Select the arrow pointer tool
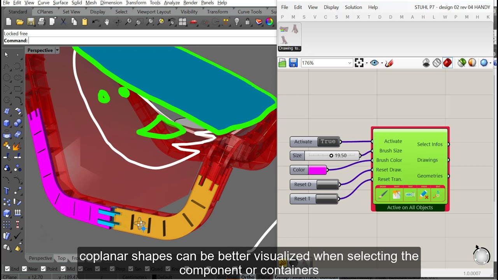498x280 pixels. tap(7, 55)
